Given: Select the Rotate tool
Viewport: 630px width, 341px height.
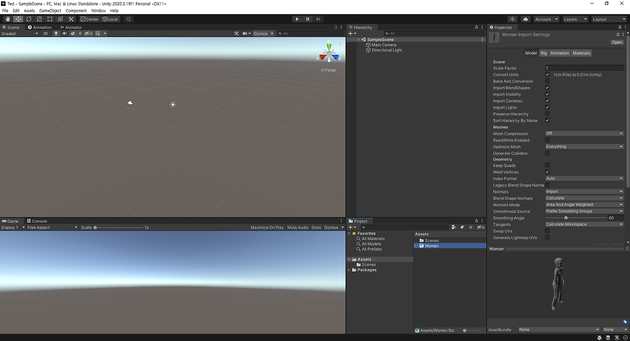Looking at the screenshot, I should tap(29, 19).
